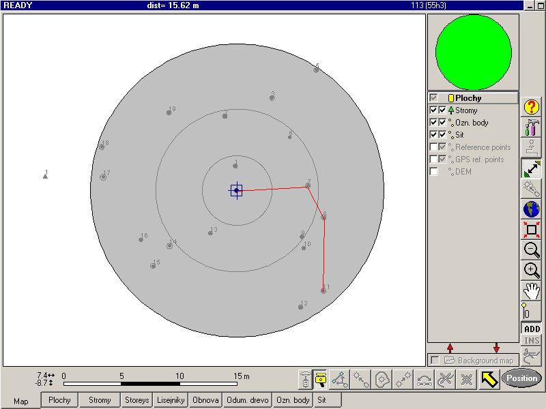Click the zoom to full extent icon
Screen dimensions: 546x409
coord(532,230)
